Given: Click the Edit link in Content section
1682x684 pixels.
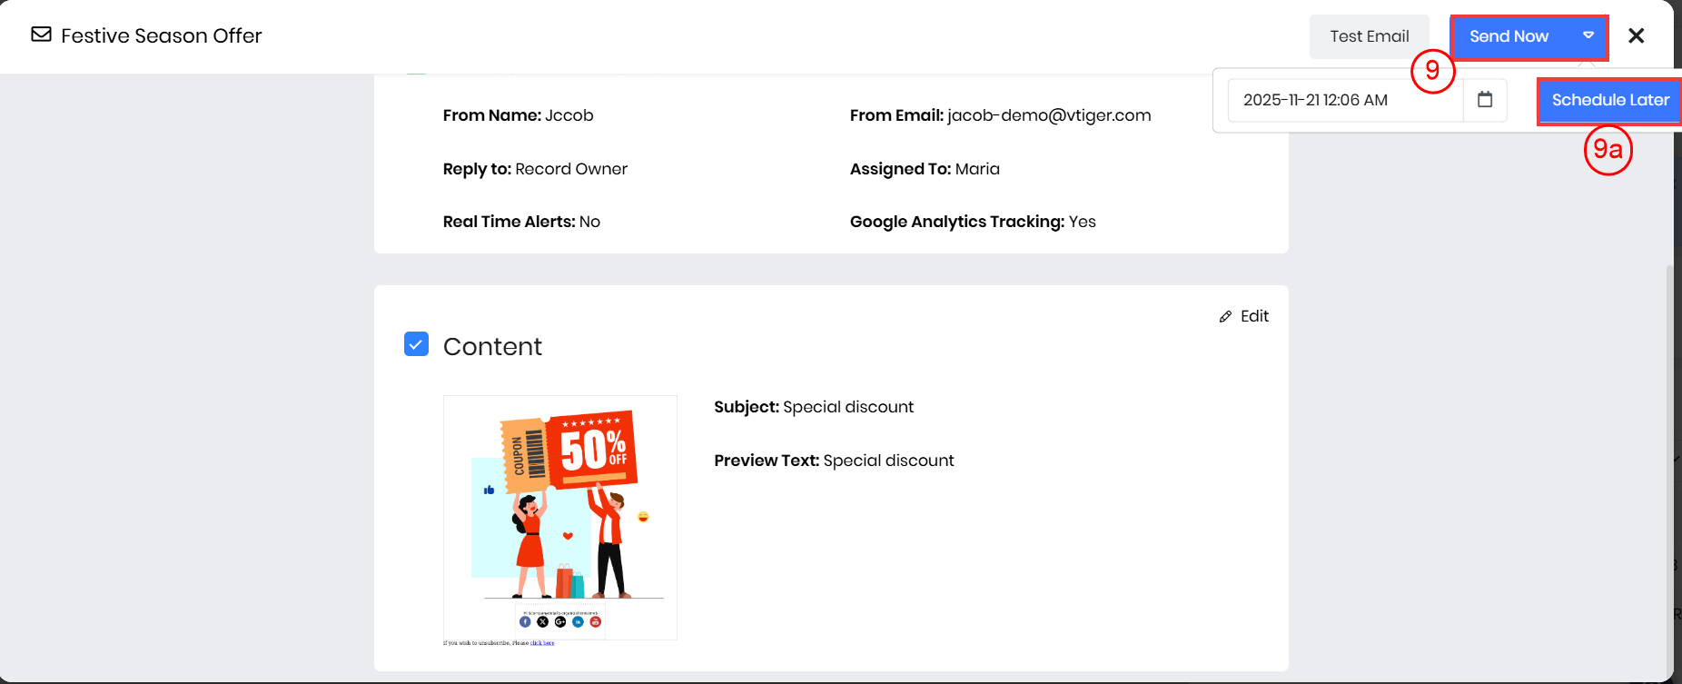Looking at the screenshot, I should pos(1254,316).
